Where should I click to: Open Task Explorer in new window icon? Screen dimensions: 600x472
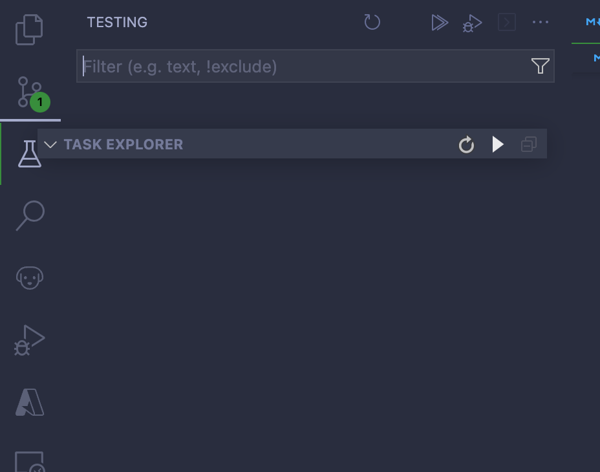point(529,145)
